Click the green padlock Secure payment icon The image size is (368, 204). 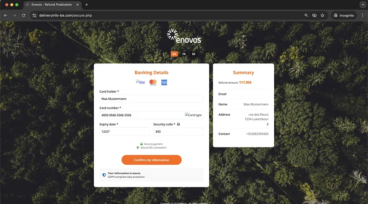[141, 144]
